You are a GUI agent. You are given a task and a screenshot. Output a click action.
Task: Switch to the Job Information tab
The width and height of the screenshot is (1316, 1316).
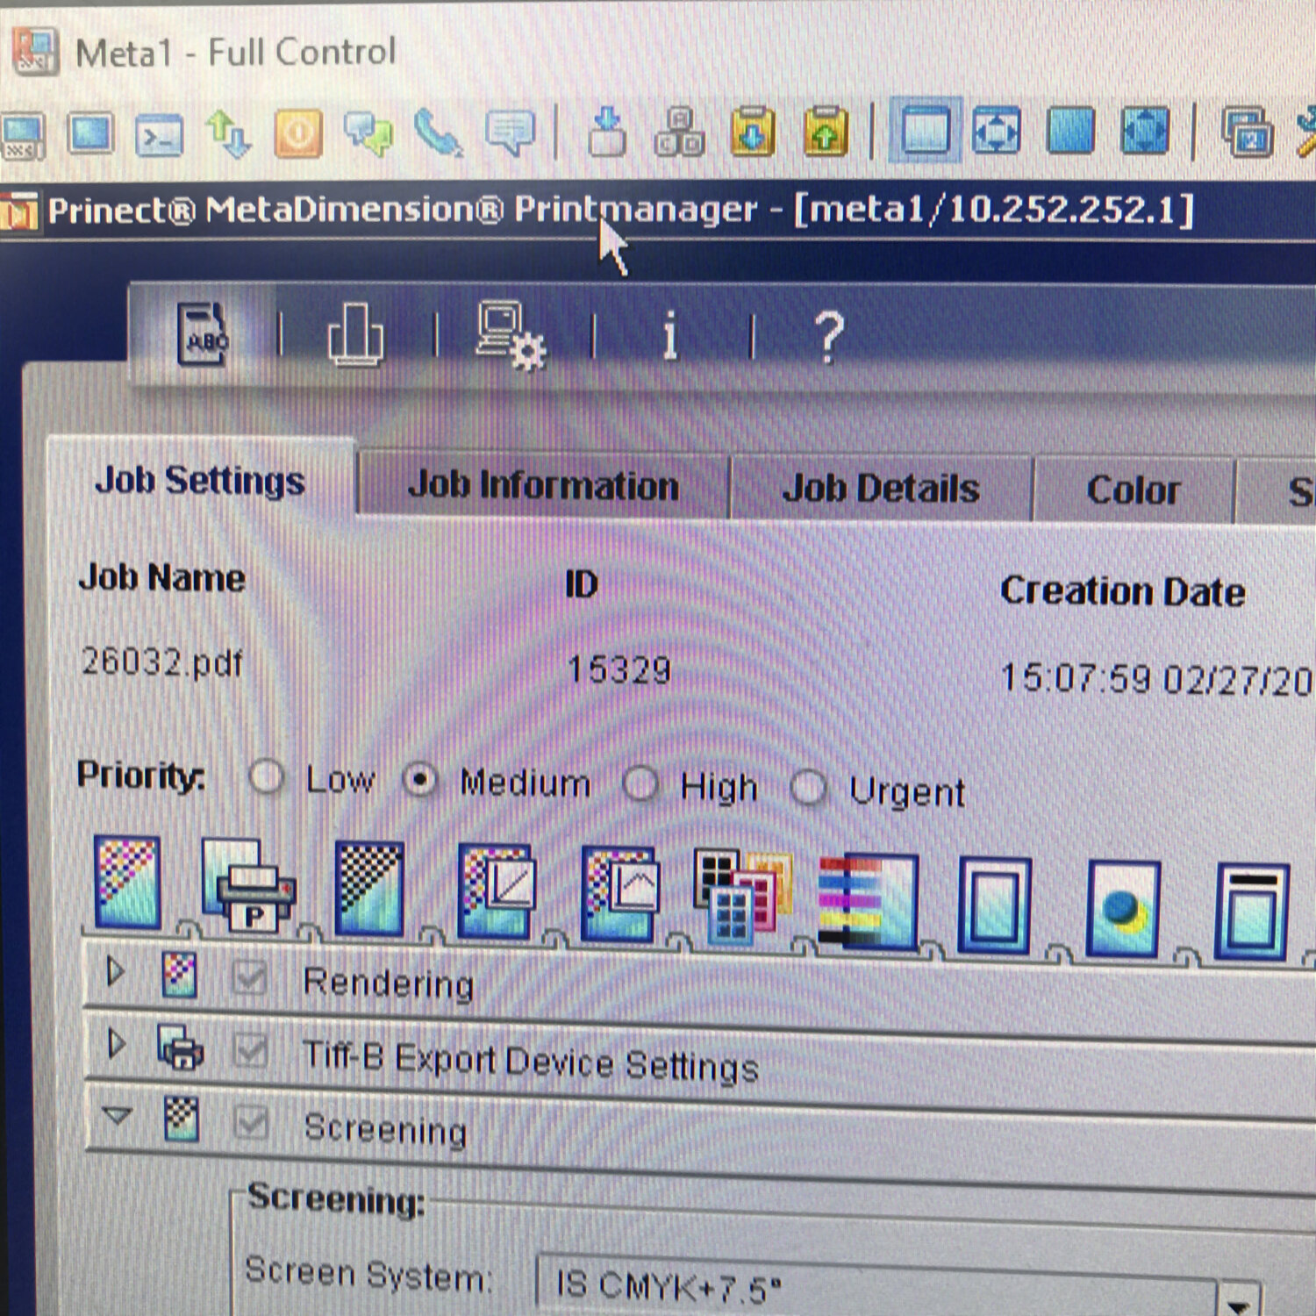click(544, 485)
